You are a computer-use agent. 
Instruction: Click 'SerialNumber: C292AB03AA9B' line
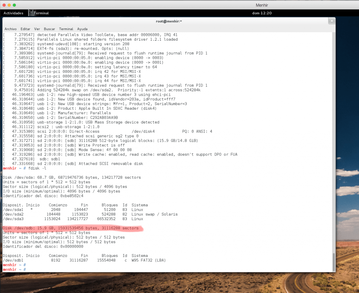[60, 118]
